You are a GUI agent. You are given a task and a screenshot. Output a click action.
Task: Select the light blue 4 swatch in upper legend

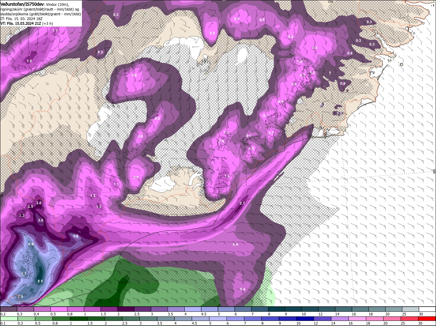192,309
